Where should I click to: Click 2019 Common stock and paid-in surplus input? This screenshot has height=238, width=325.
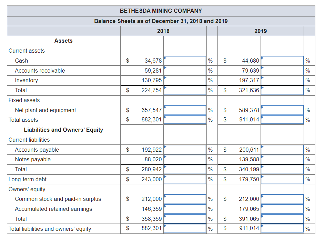[x=282, y=199]
